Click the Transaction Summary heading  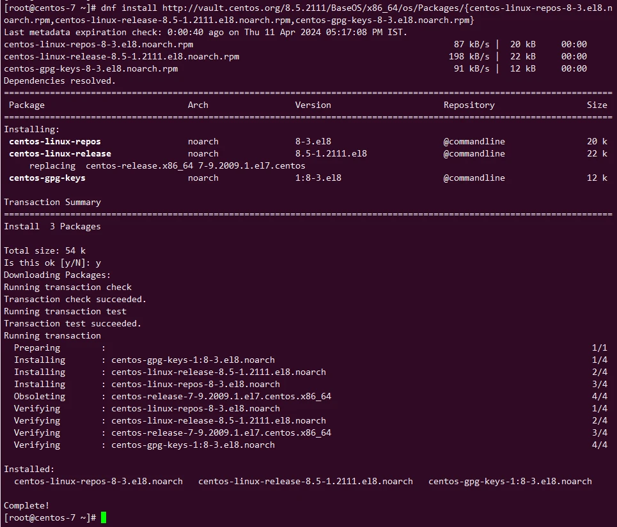click(52, 202)
